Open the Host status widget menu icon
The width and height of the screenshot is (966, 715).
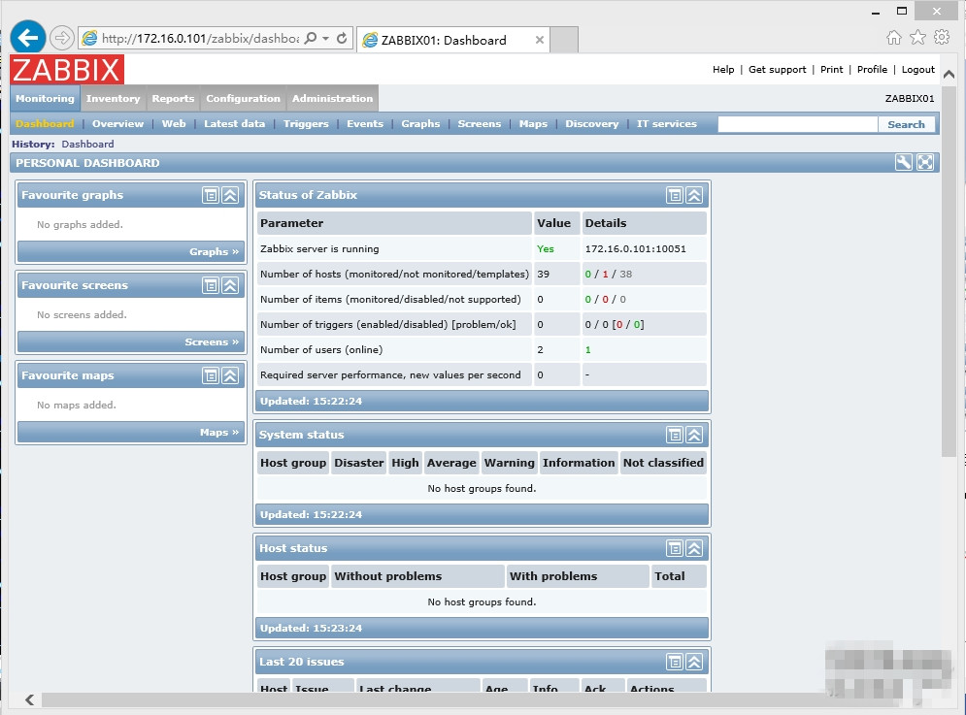coord(675,548)
